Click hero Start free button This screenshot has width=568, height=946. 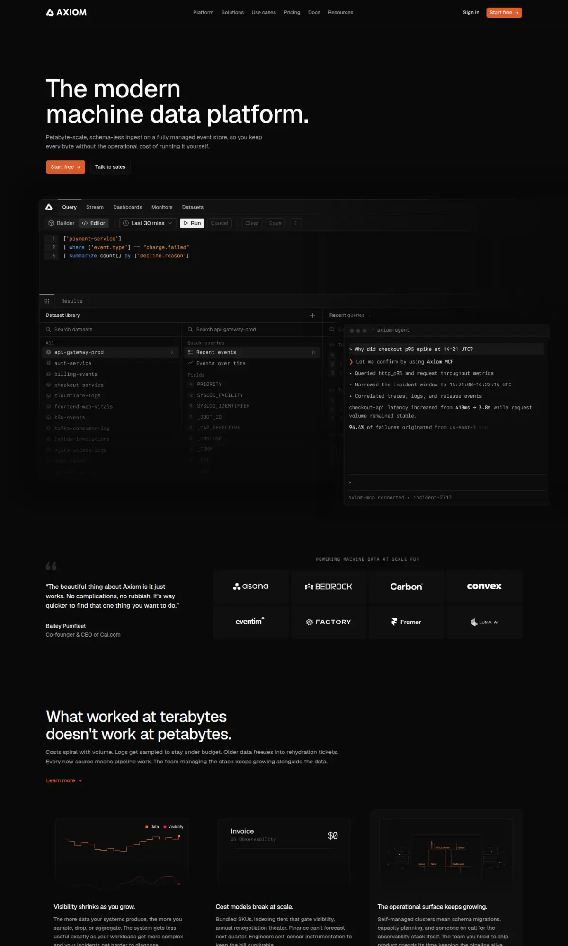pyautogui.click(x=65, y=167)
